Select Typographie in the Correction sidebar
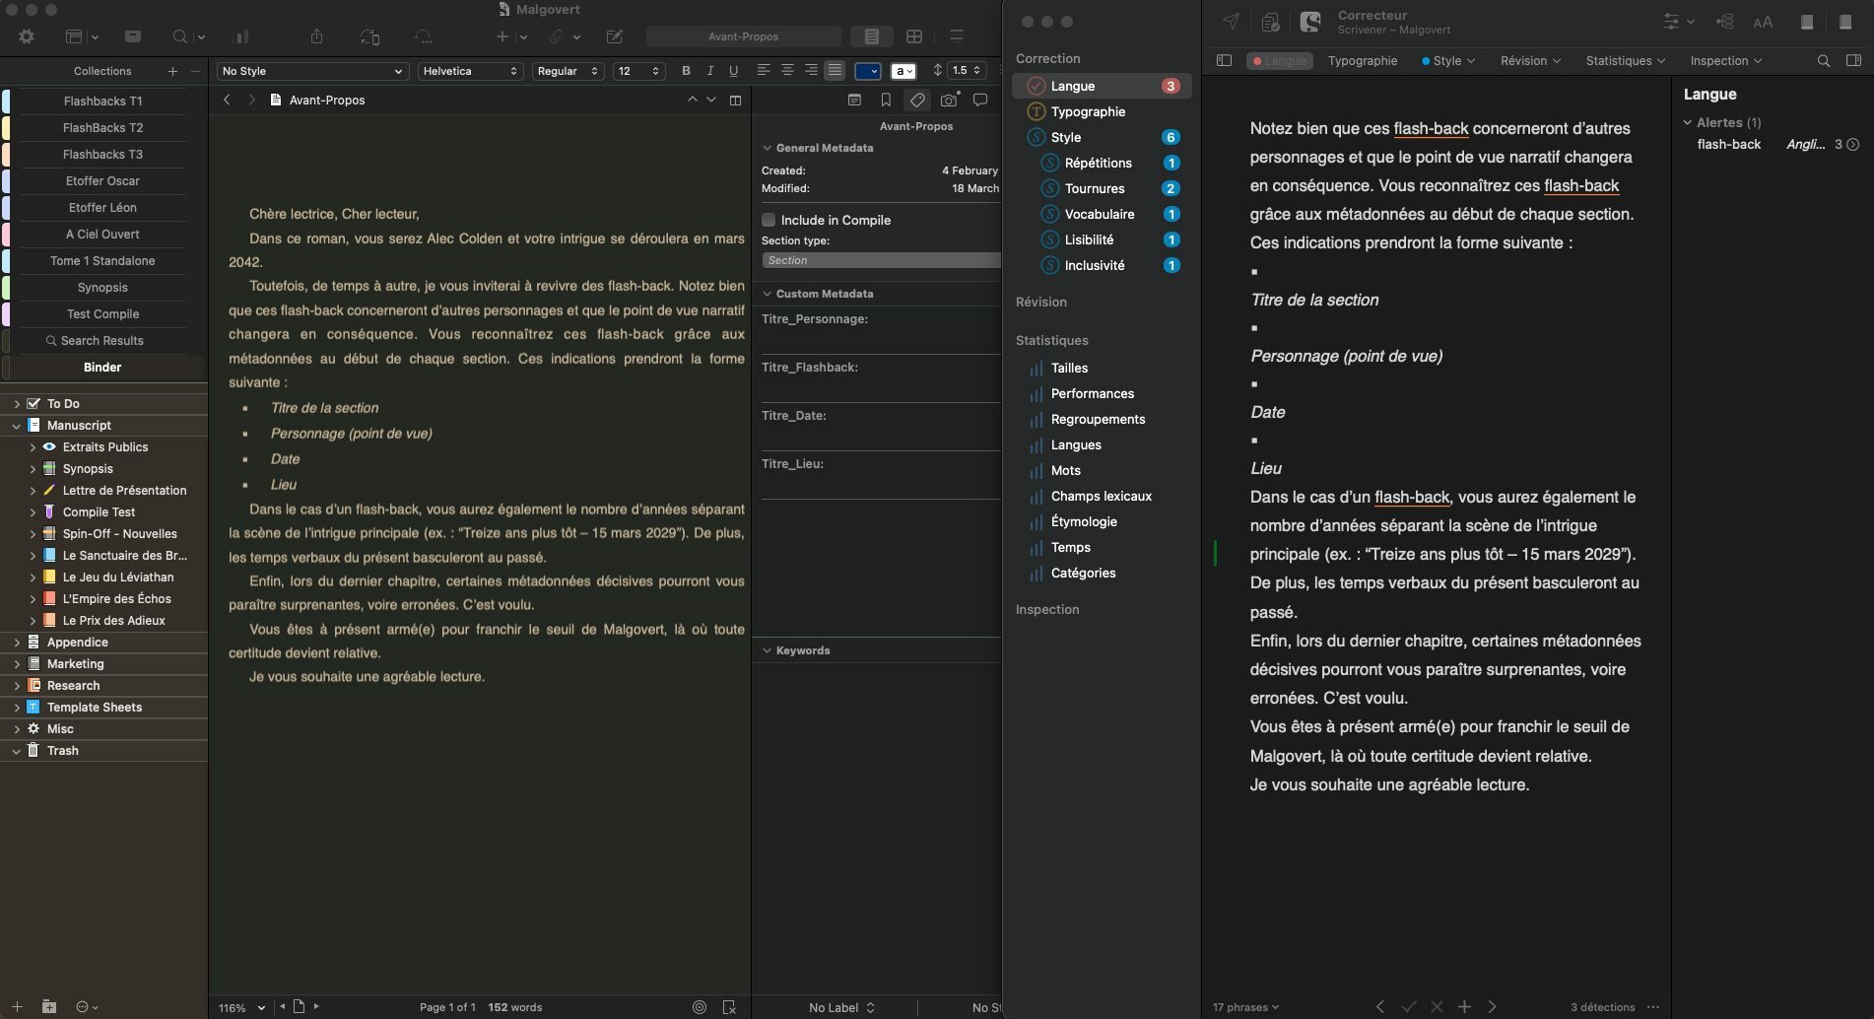 tap(1088, 111)
